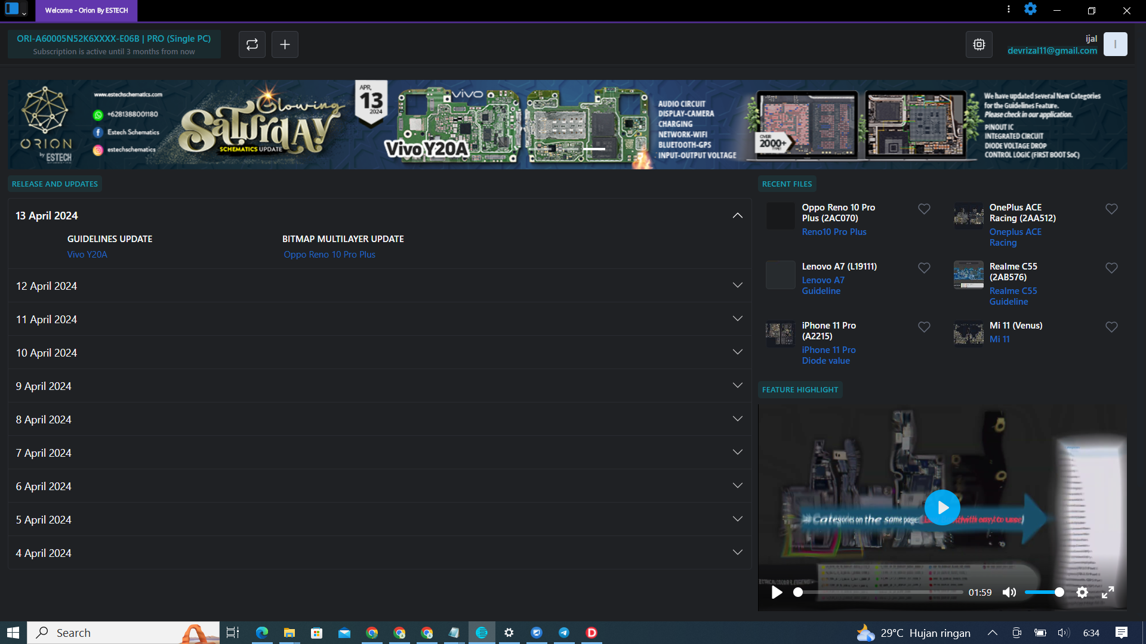Click the plus add icon in header
Viewport: 1146px width, 644px height.
(x=285, y=44)
